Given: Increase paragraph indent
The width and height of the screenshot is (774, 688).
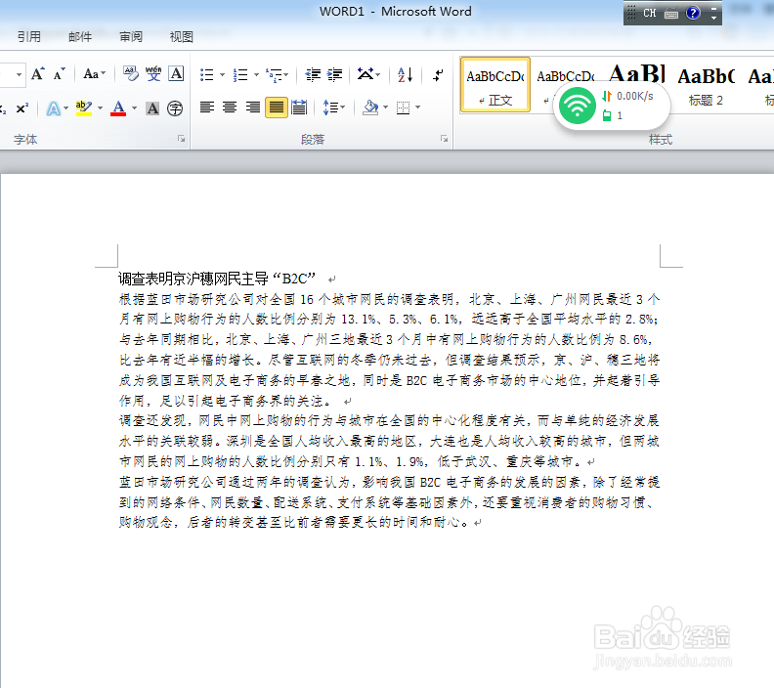Looking at the screenshot, I should pos(334,75).
